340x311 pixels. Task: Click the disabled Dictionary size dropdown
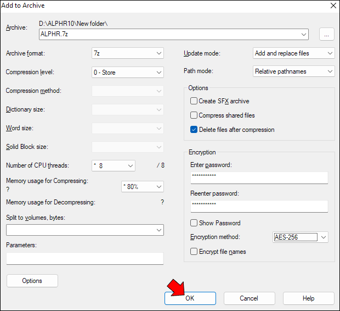[127, 109]
